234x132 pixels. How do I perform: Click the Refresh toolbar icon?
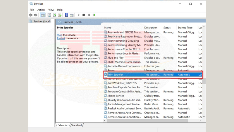55,15
